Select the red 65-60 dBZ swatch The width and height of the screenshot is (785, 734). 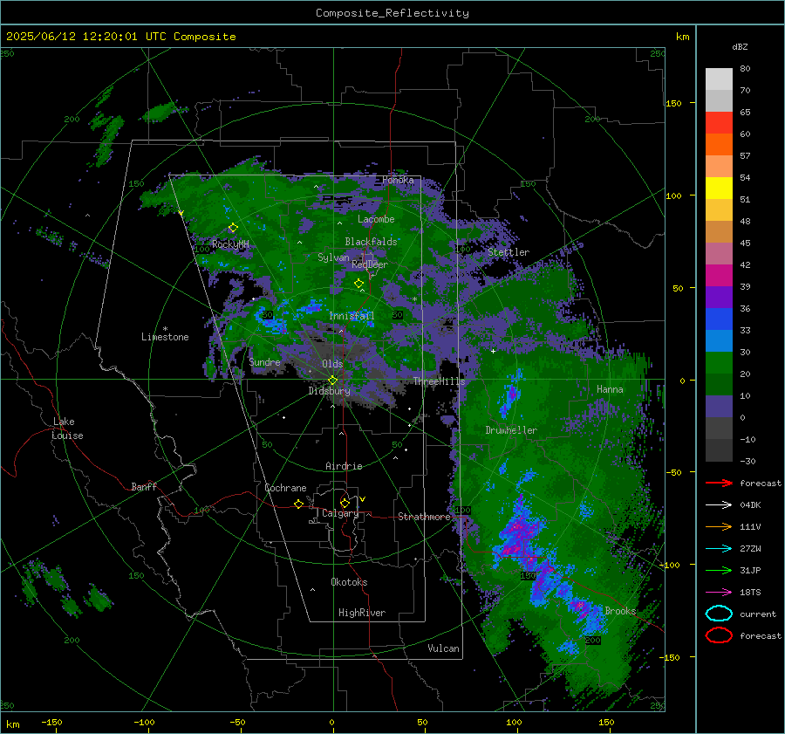coord(719,123)
